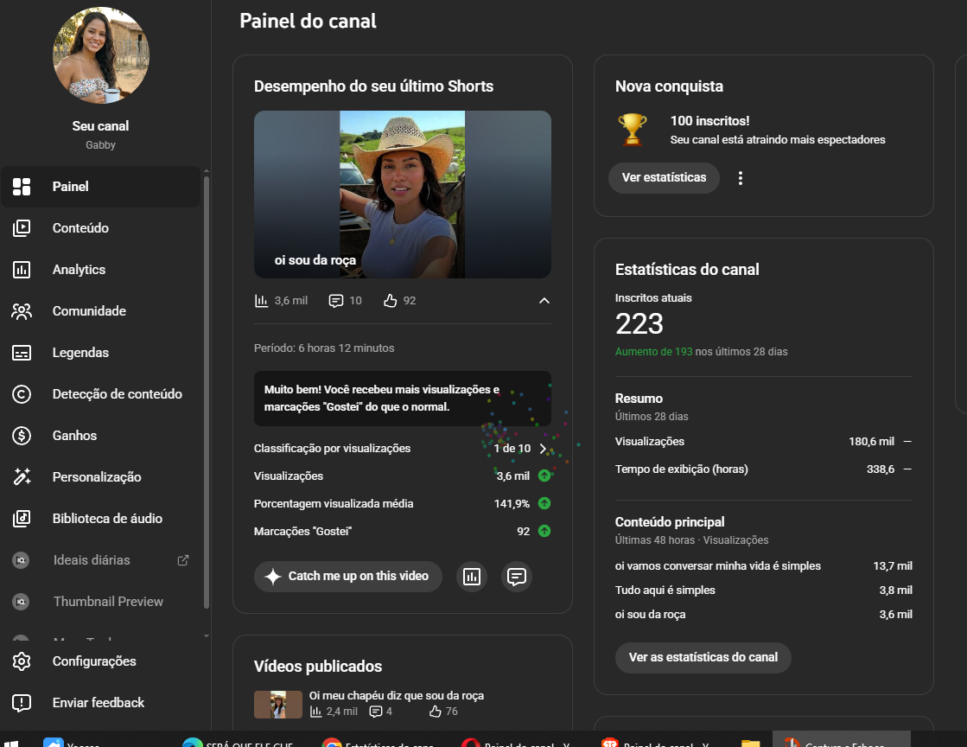Open Configurações gear icon
967x747 pixels.
pyautogui.click(x=22, y=661)
